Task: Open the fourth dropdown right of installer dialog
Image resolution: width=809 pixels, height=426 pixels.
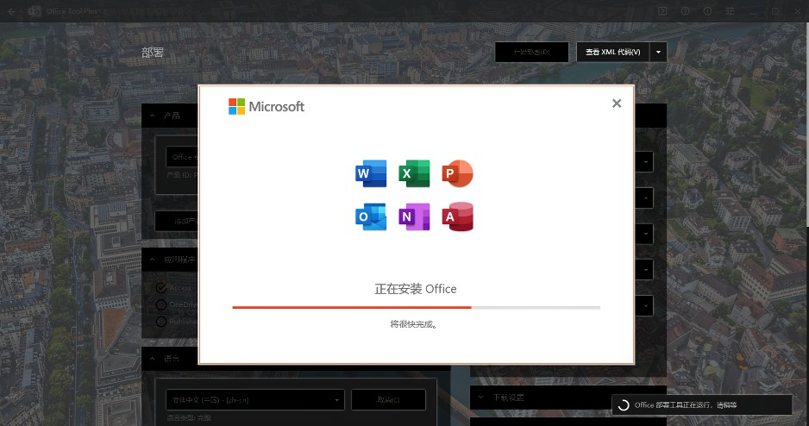Action: (645, 270)
